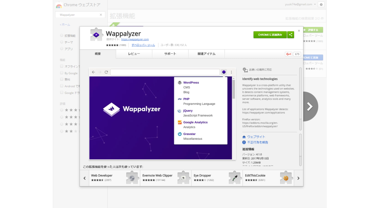Select the 拡張機能 radio button

pyautogui.click(x=62, y=36)
